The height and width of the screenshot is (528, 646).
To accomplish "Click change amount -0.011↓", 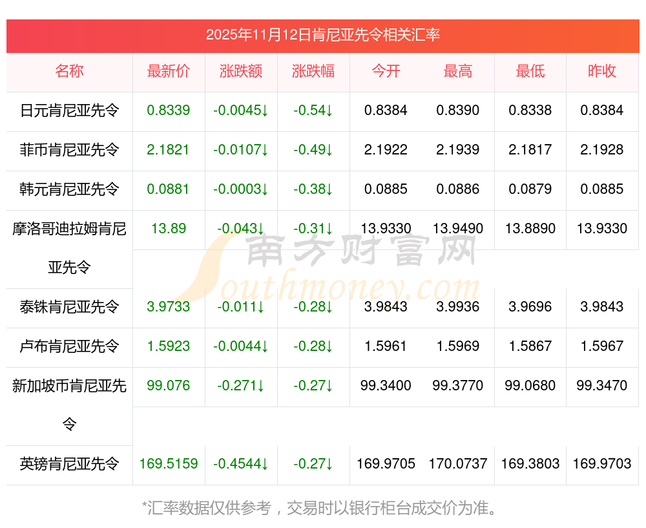I will click(x=241, y=307).
